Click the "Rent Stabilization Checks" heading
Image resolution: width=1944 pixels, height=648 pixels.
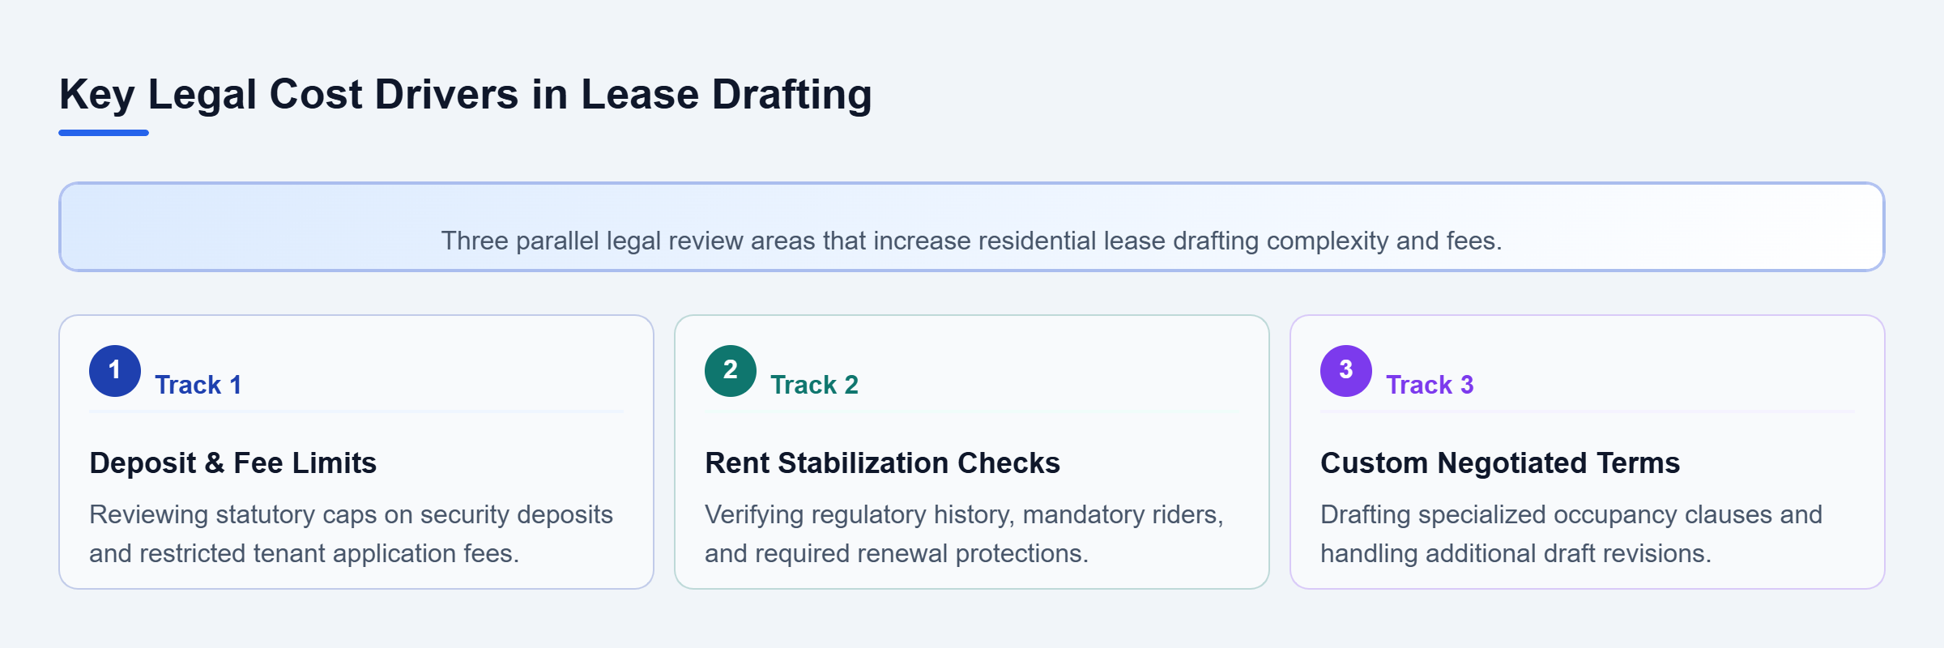tap(882, 463)
